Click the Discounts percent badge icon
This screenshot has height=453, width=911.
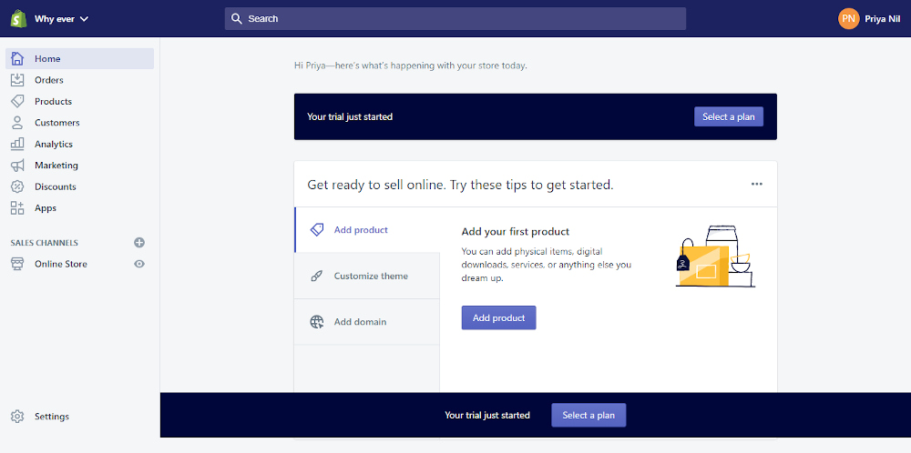click(17, 186)
